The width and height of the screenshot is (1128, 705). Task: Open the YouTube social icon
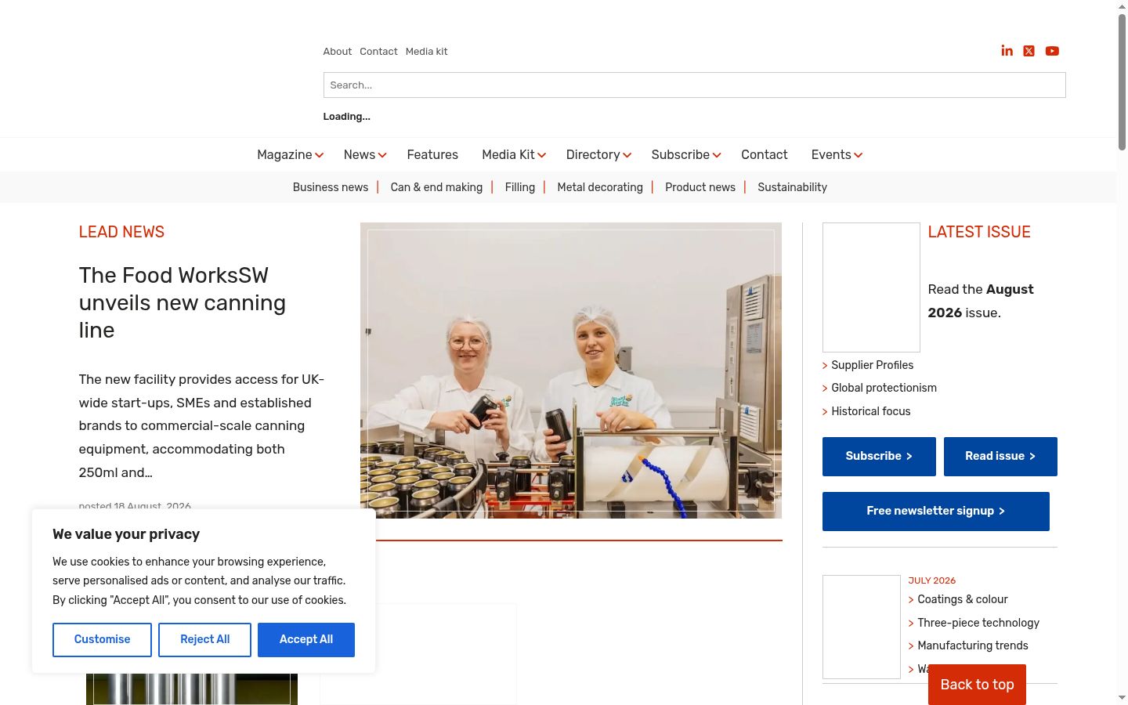(x=1052, y=51)
